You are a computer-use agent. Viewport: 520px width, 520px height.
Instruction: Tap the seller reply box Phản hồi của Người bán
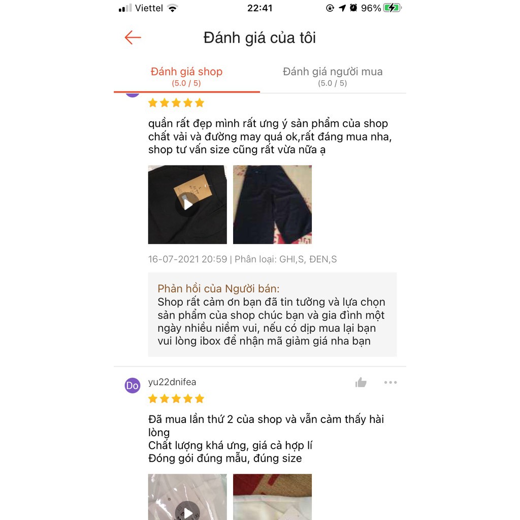click(272, 314)
